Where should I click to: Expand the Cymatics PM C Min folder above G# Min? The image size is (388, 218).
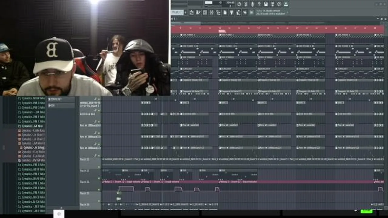32,121
